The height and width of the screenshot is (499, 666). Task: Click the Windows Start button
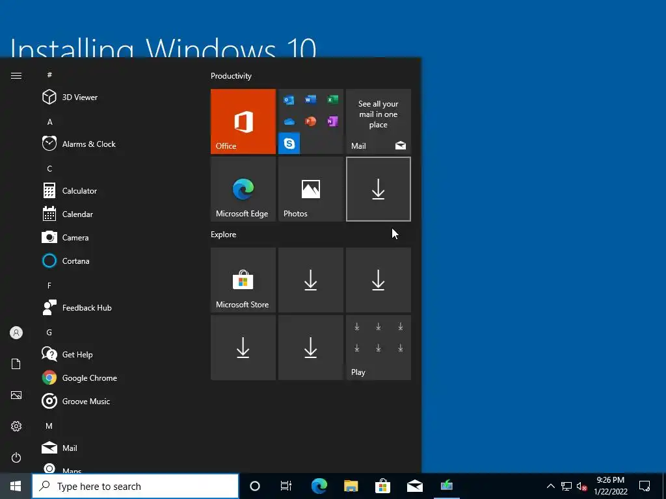click(16, 486)
